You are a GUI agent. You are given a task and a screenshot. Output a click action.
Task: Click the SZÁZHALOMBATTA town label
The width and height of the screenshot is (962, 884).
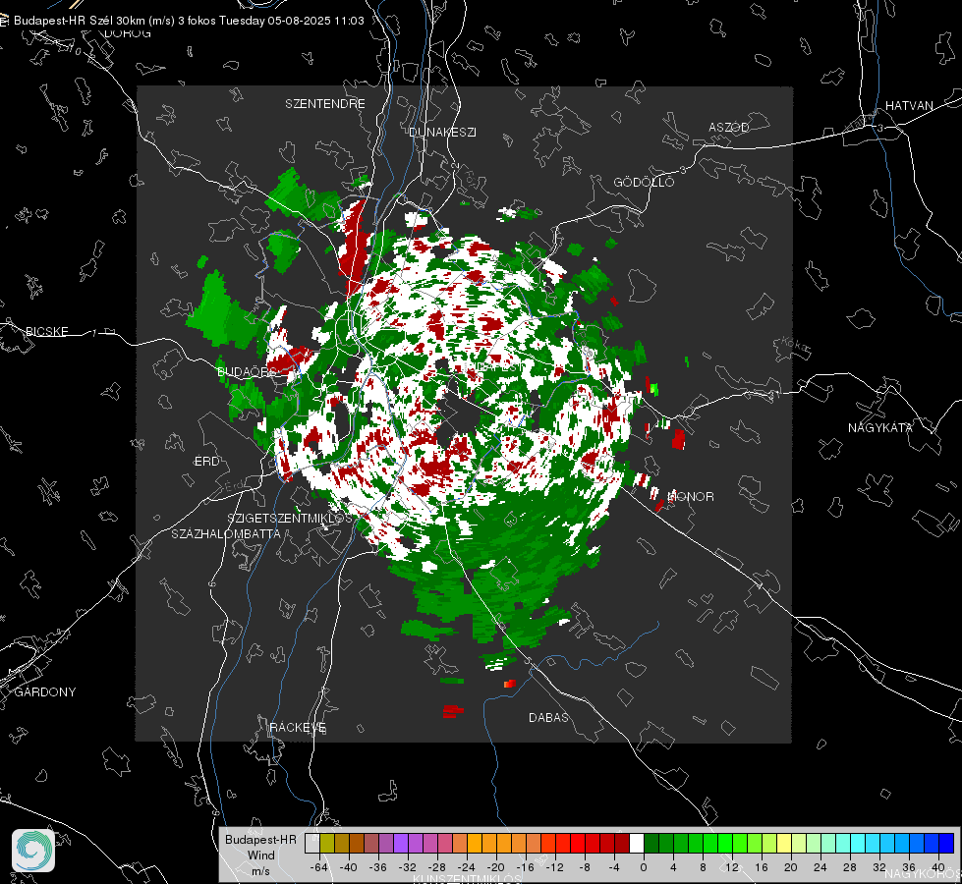point(226,533)
